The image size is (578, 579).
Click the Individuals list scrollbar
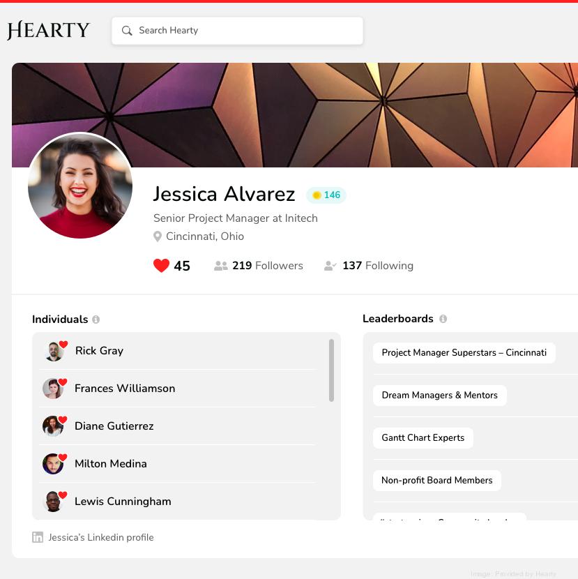click(331, 370)
